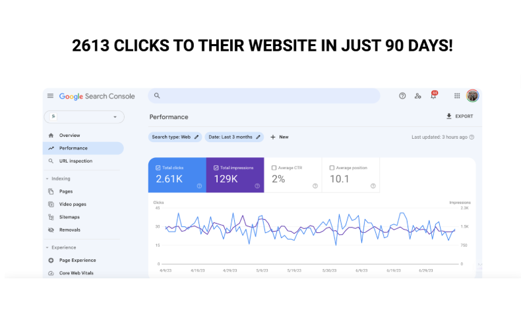Viewport: 521px width, 327px height.
Task: Collapse the Experience section
Action: (47, 247)
